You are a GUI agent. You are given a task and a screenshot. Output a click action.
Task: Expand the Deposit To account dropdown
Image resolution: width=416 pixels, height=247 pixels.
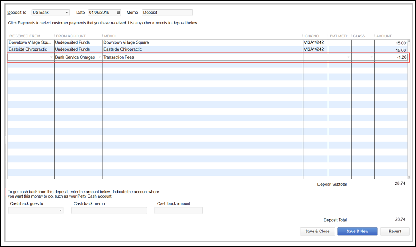coord(67,13)
